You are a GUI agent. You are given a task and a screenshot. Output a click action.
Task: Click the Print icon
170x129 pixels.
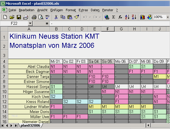pos(34,17)
